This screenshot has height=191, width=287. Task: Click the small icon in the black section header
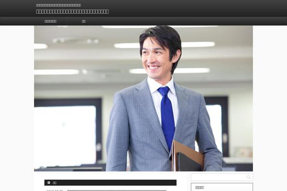pos(49,182)
